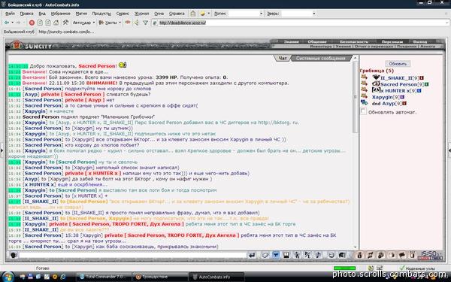Click the Обновить button
The image size is (451, 282).
[x=398, y=64]
